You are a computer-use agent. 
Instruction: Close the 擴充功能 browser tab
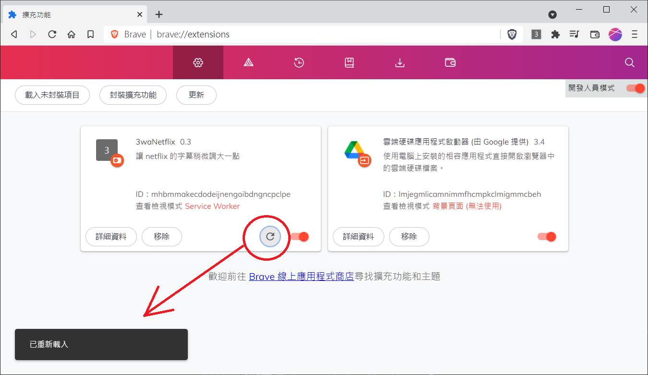click(x=140, y=14)
